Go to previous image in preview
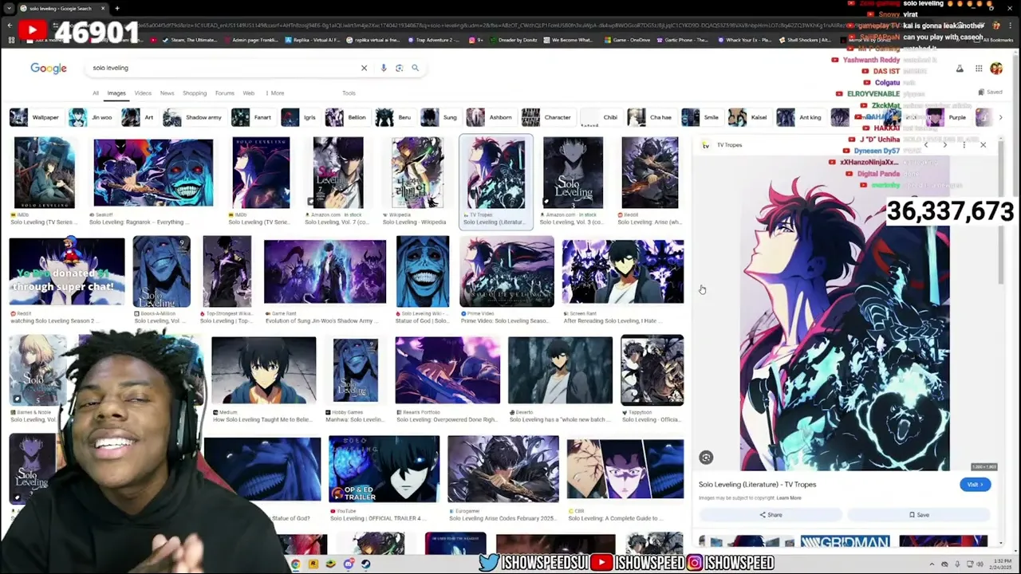Viewport: 1021px width, 574px height. 925,145
